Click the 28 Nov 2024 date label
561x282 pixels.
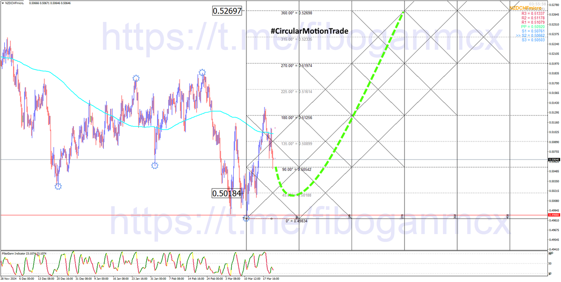pyautogui.click(x=9, y=279)
